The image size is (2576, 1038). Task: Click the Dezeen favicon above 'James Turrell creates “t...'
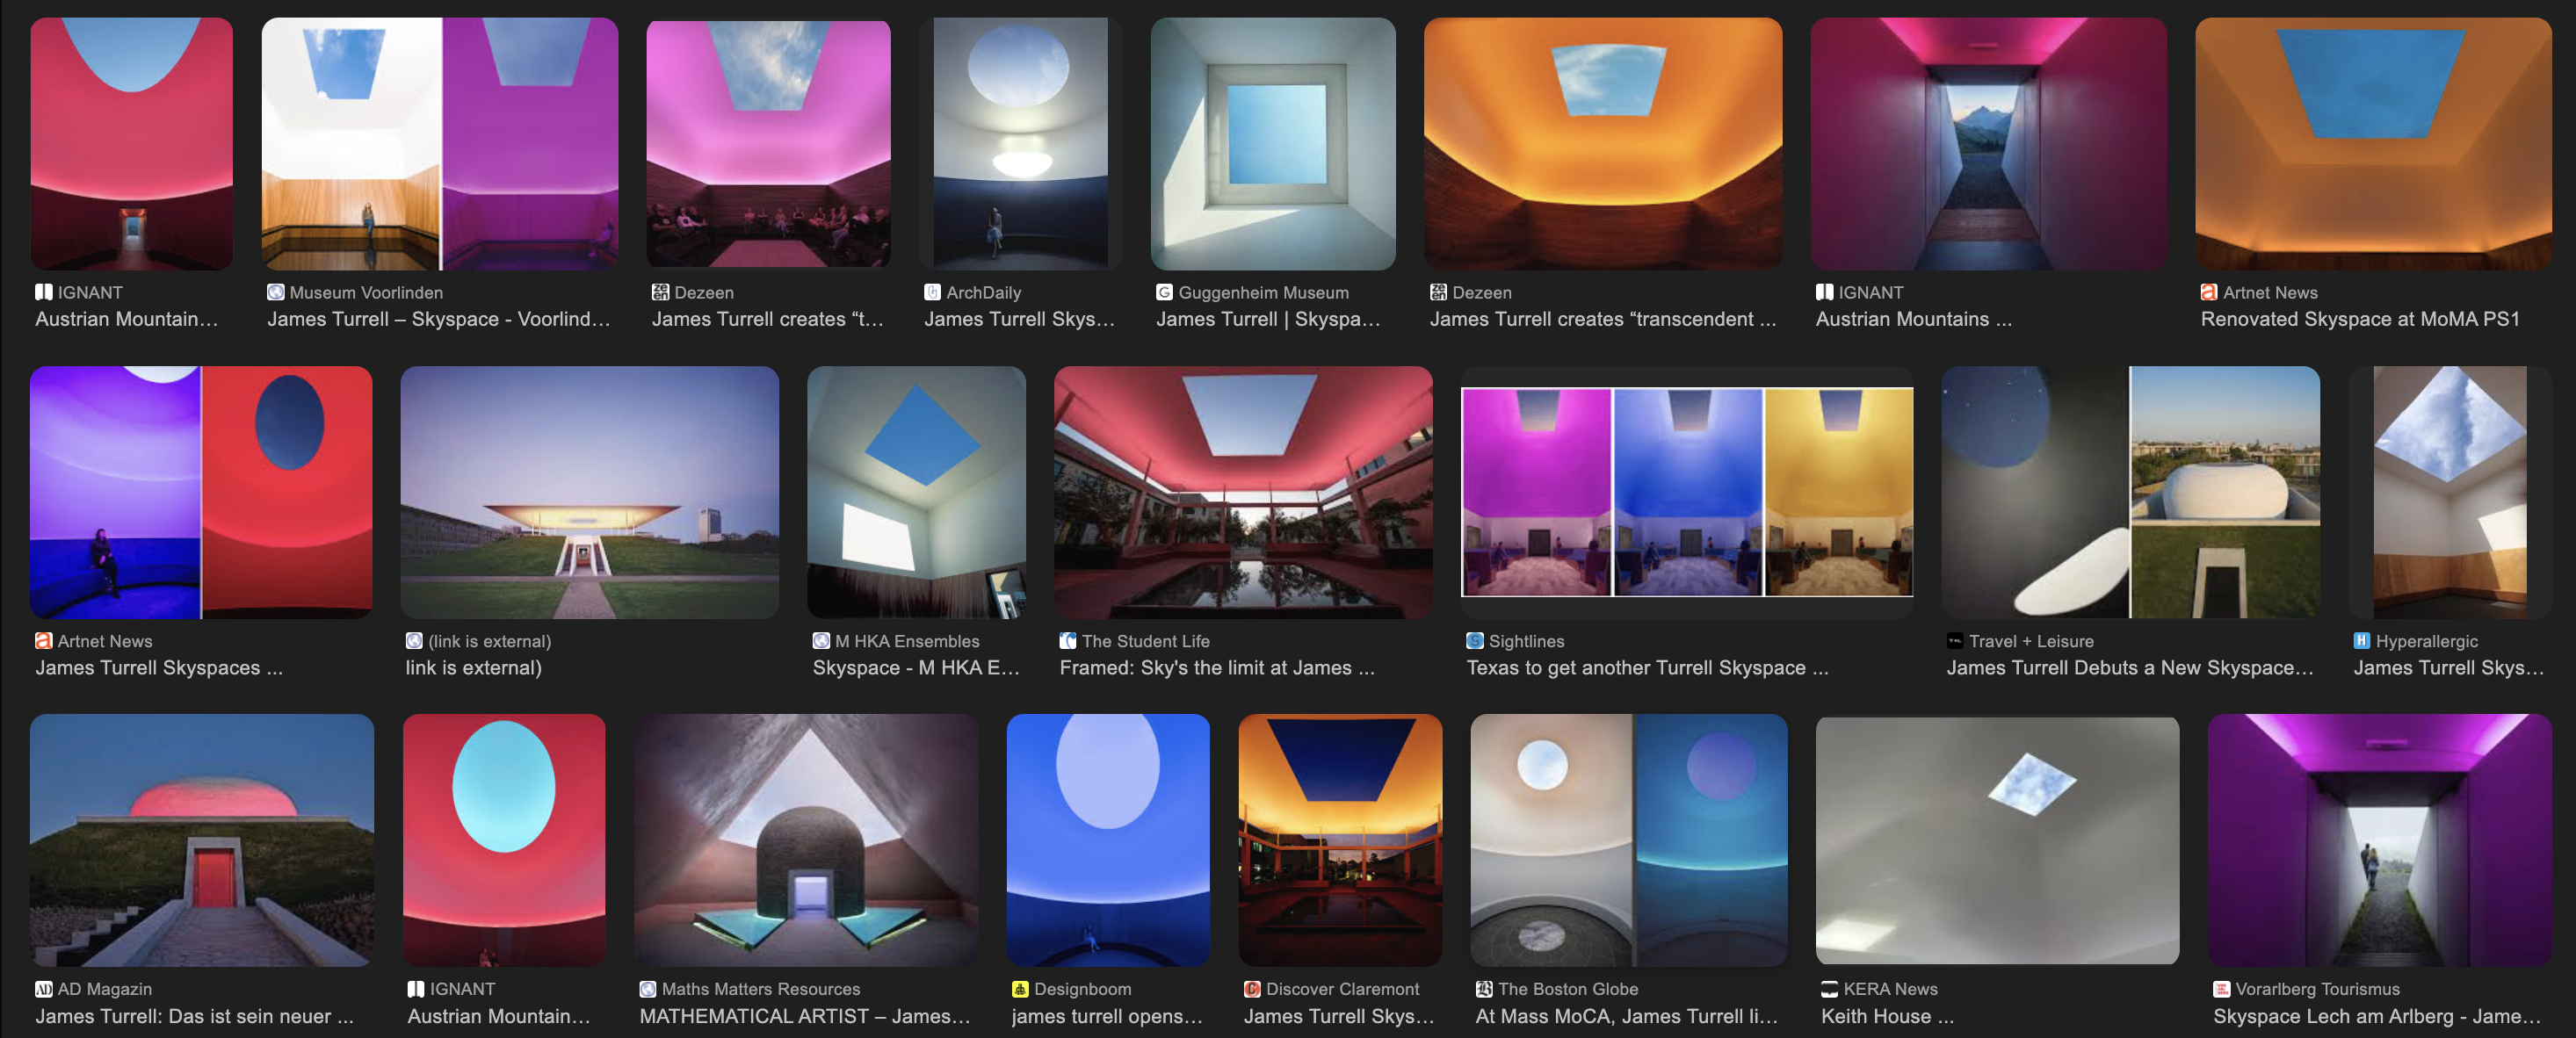pos(660,292)
